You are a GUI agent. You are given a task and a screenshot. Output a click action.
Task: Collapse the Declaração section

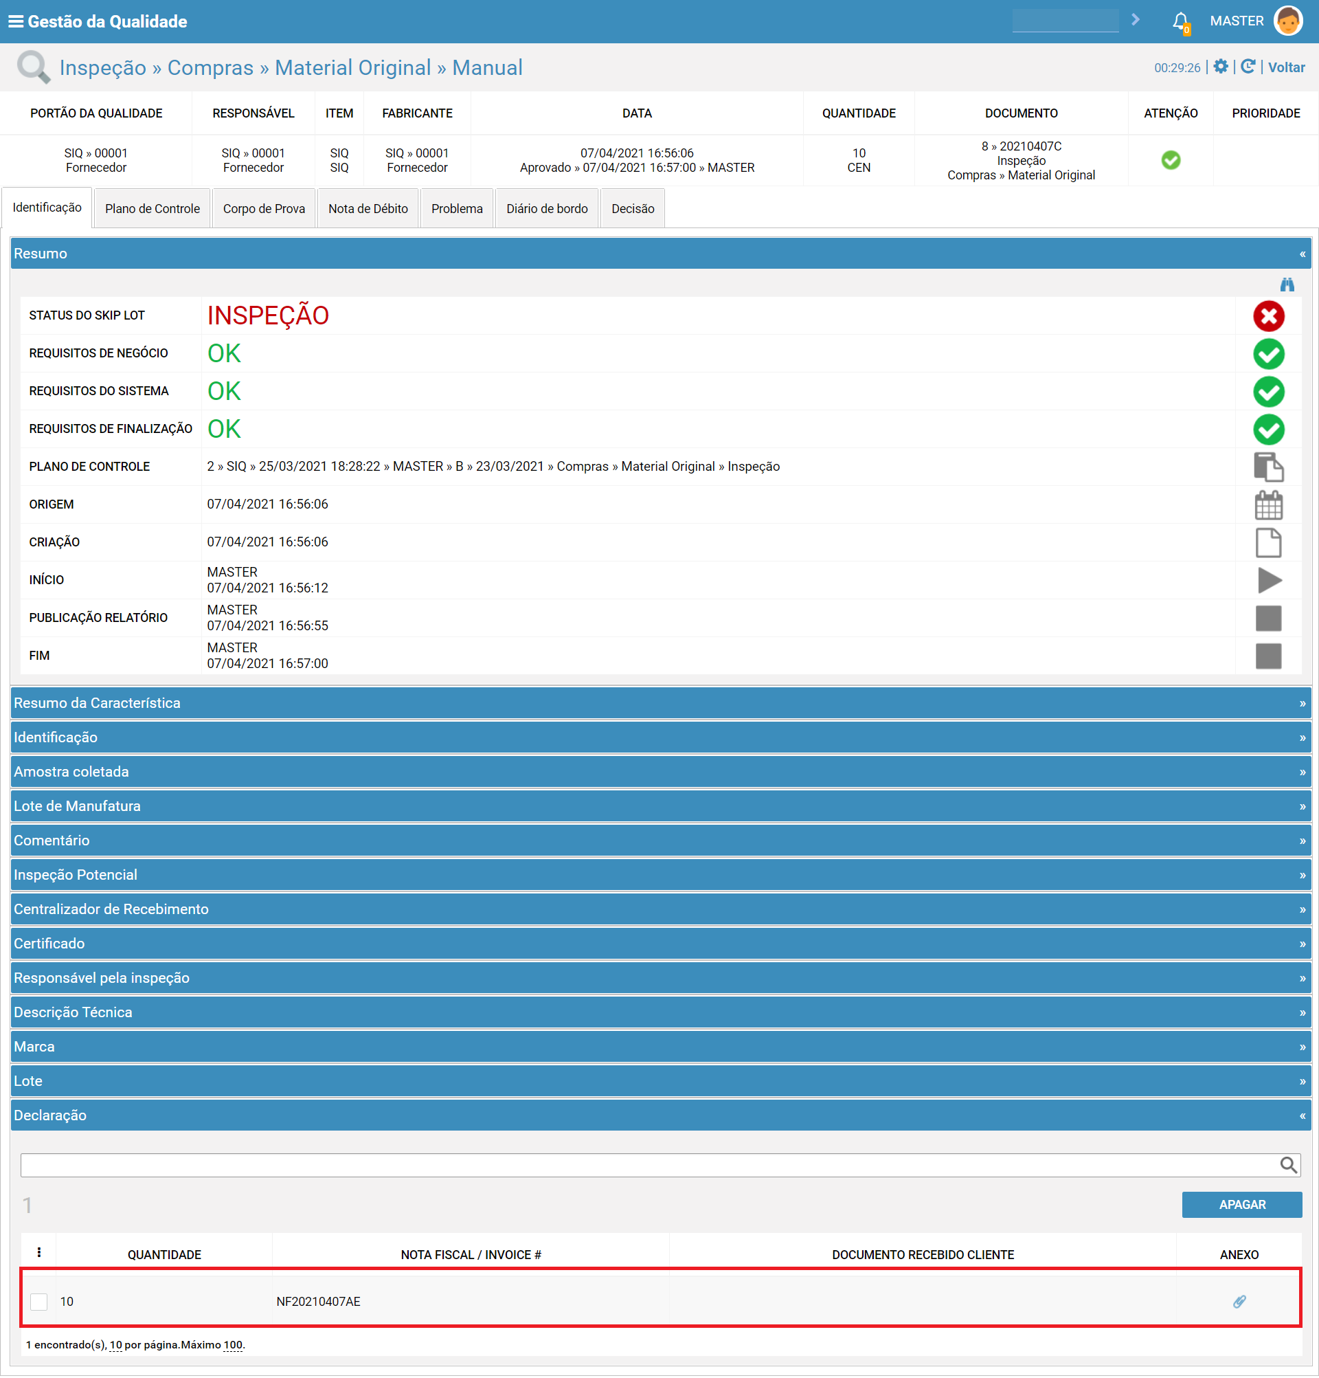pyautogui.click(x=661, y=1115)
